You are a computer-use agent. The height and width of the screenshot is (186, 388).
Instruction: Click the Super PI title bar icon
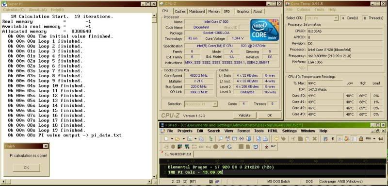[4, 4]
